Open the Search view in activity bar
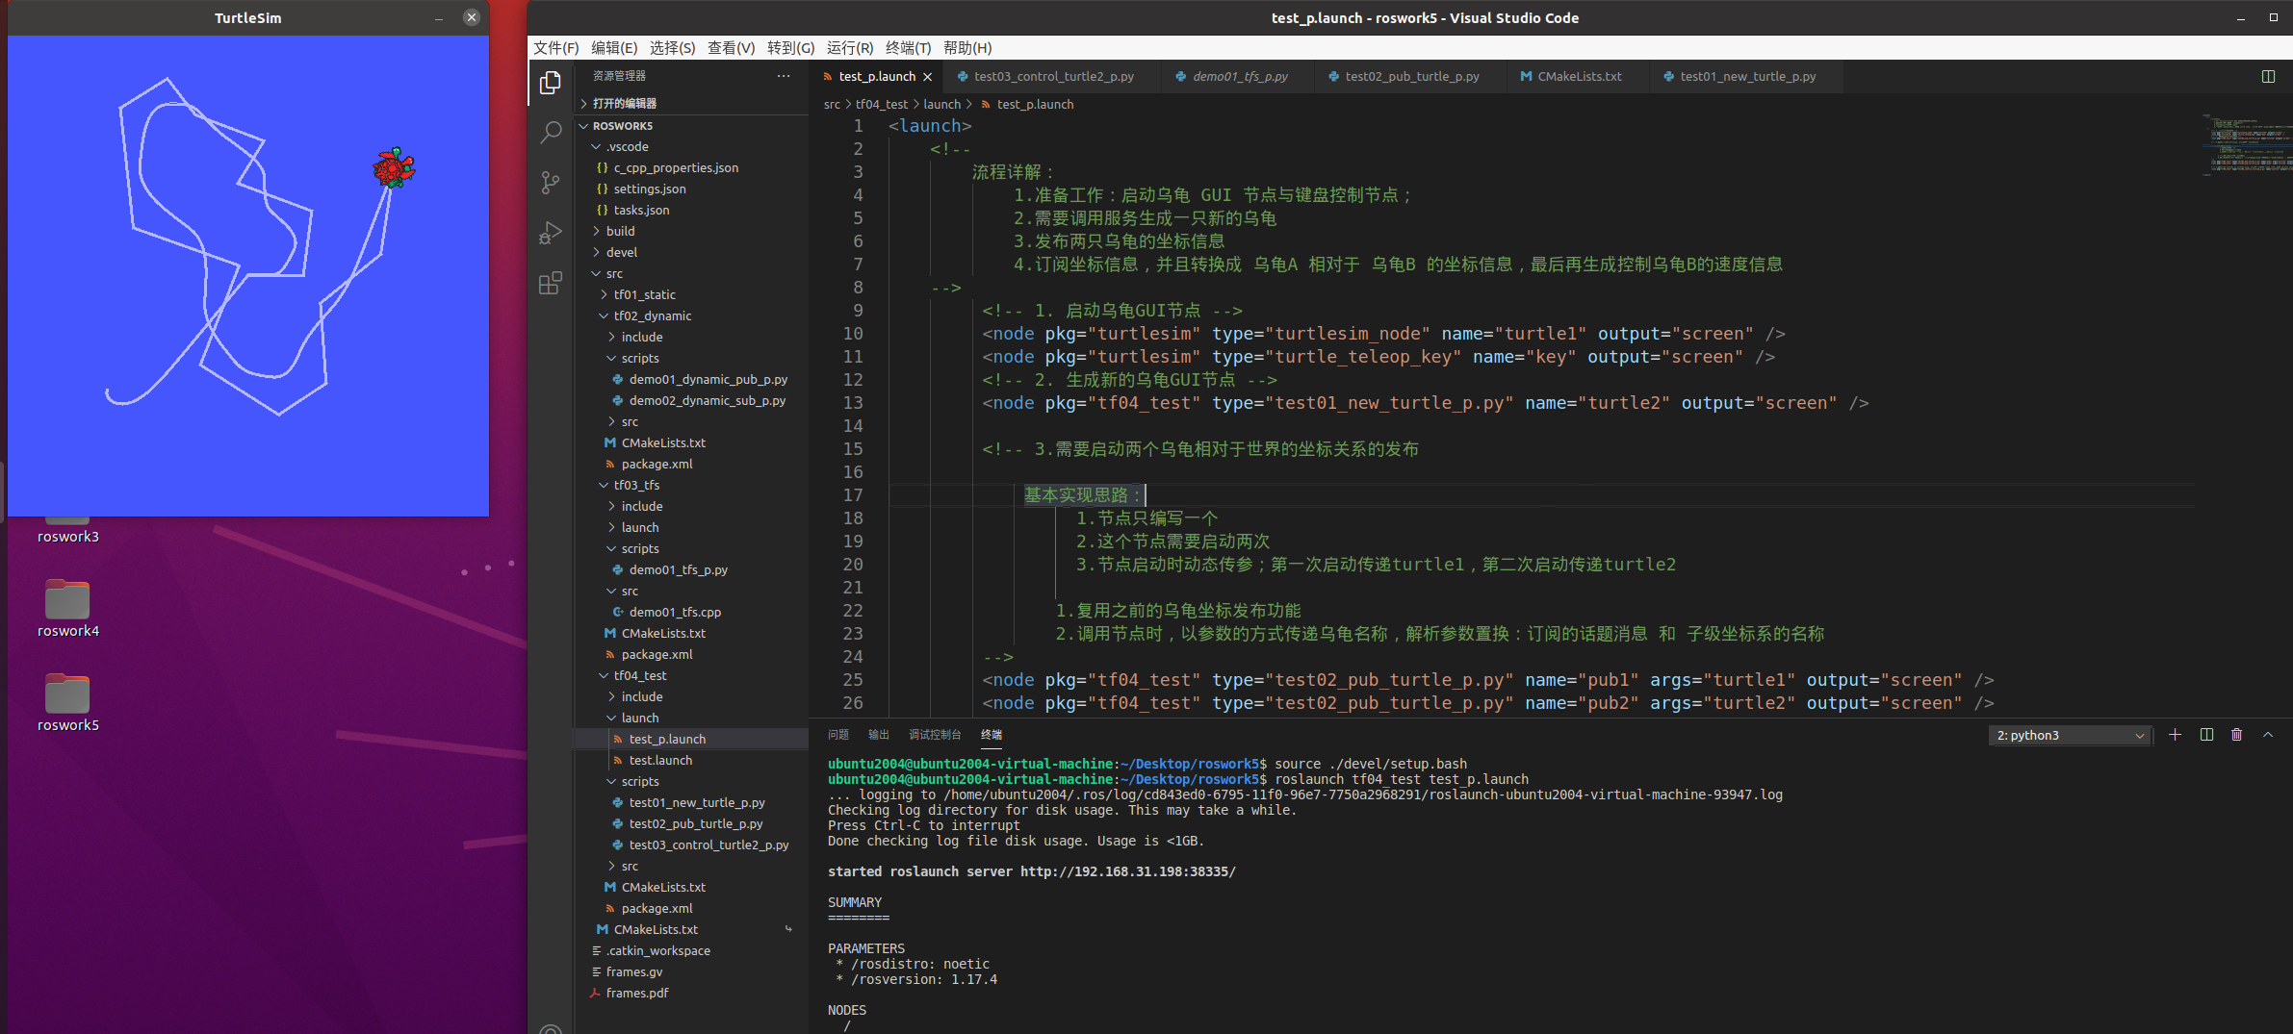 tap(551, 133)
